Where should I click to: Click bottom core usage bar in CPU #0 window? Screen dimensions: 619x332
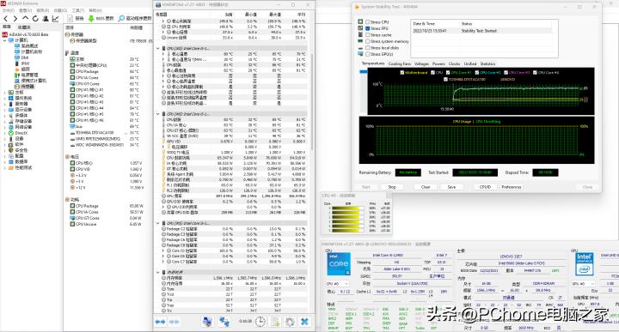point(348,231)
